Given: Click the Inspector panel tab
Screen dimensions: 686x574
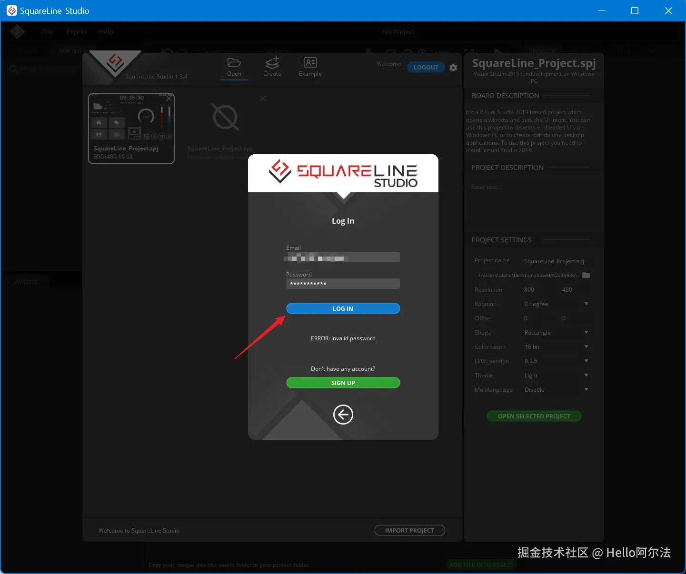Looking at the screenshot, I should (x=542, y=50).
